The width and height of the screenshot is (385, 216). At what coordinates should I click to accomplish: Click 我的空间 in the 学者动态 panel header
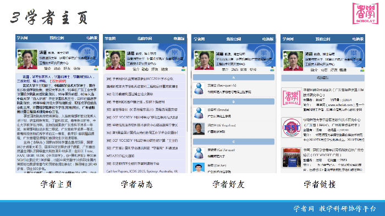click(145, 38)
